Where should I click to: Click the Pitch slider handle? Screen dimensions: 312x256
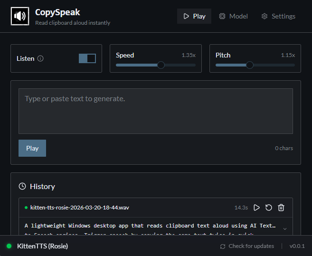[250, 65]
